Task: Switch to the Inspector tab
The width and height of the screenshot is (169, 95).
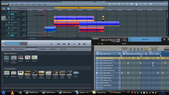Action: point(63,49)
